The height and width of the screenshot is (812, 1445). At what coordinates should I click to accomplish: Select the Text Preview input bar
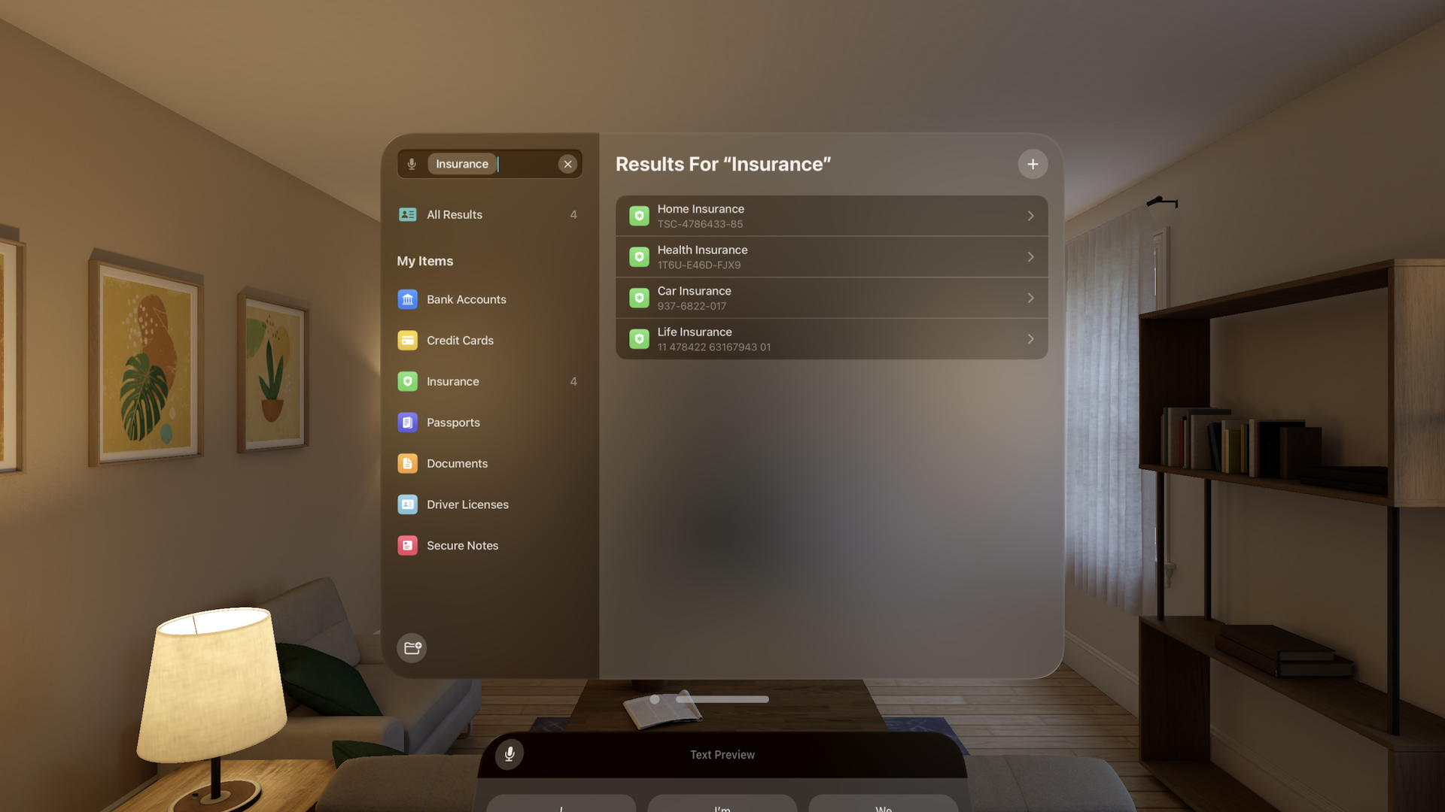click(x=722, y=756)
